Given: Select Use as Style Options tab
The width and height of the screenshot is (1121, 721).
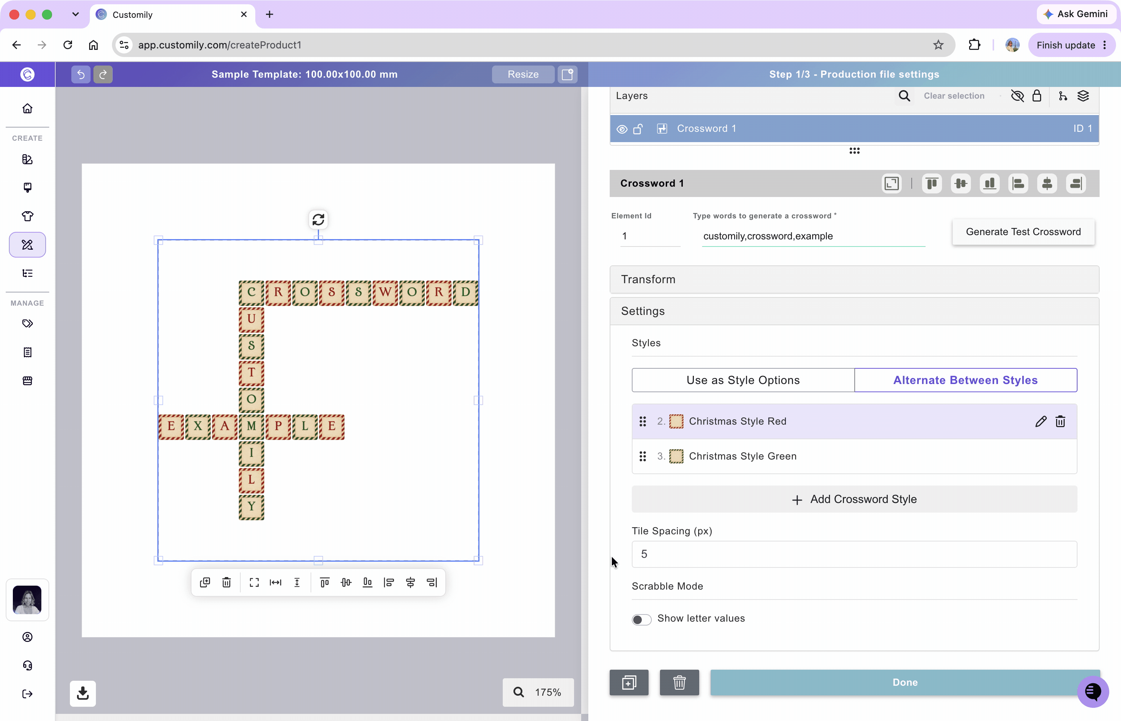Looking at the screenshot, I should point(743,380).
